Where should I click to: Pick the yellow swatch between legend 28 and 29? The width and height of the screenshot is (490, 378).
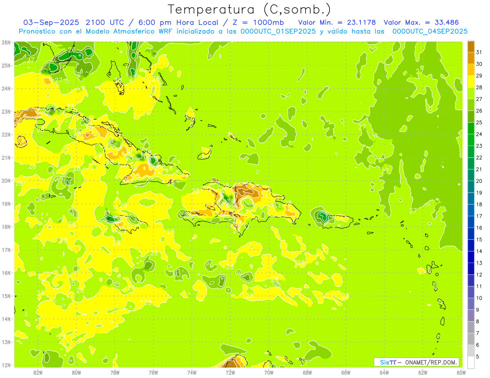[x=471, y=81]
